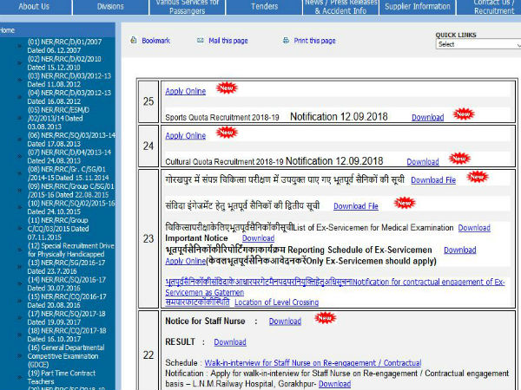Open Various Services for Passengers menu

pyautogui.click(x=188, y=7)
